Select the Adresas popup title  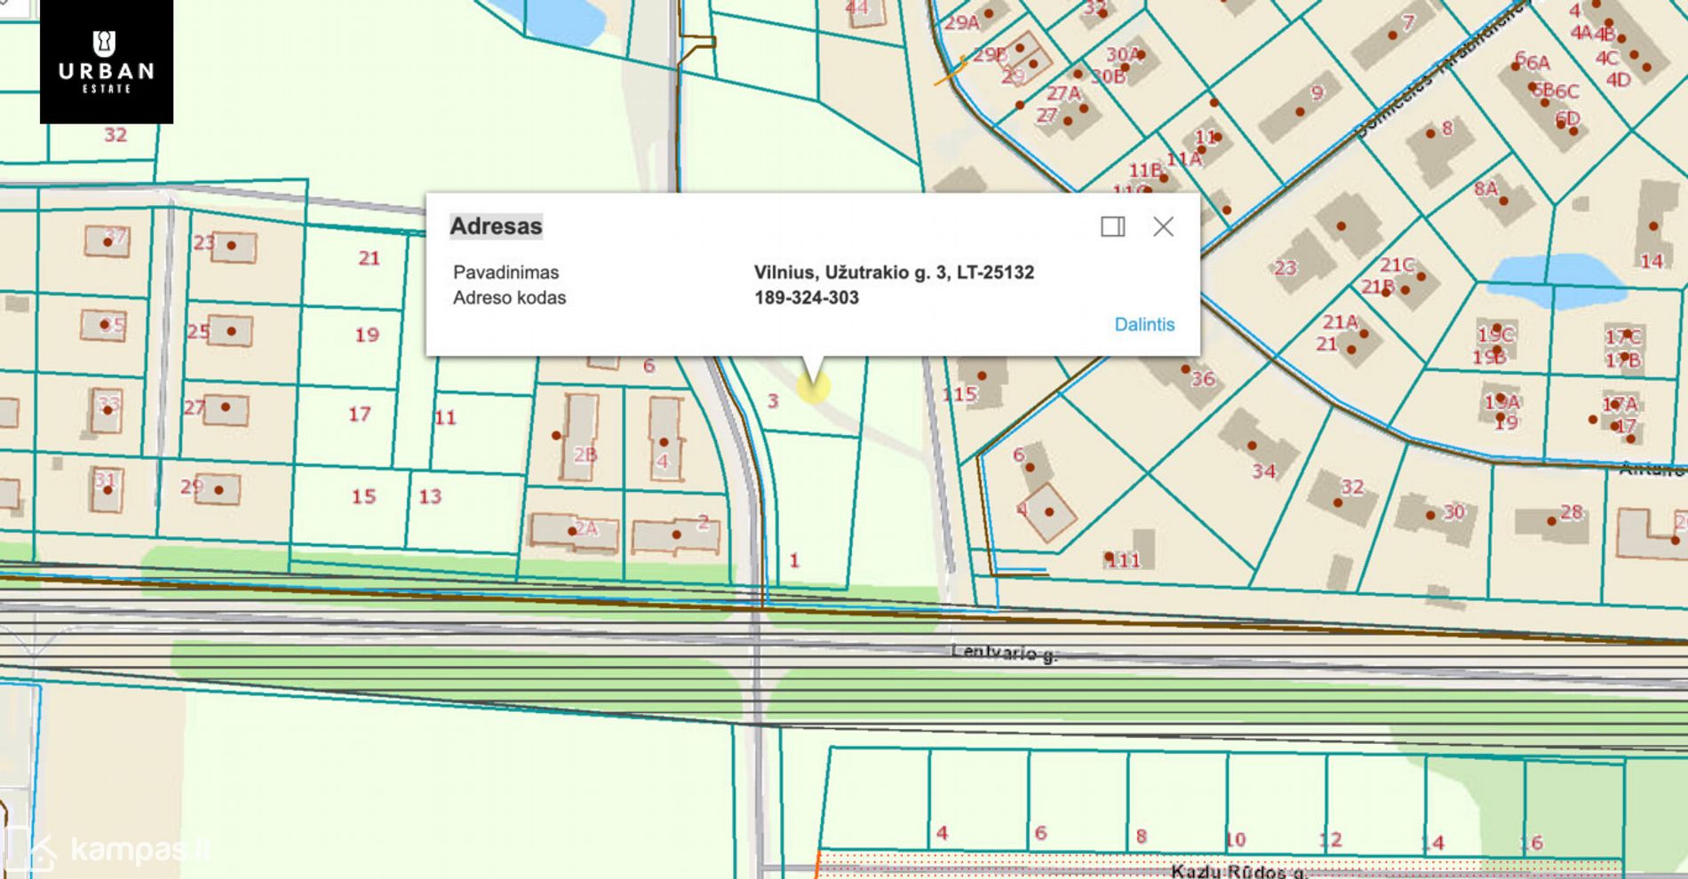[496, 226]
